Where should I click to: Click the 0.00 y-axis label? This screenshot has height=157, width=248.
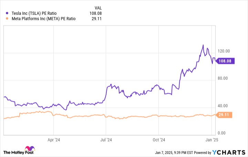coord(221,133)
